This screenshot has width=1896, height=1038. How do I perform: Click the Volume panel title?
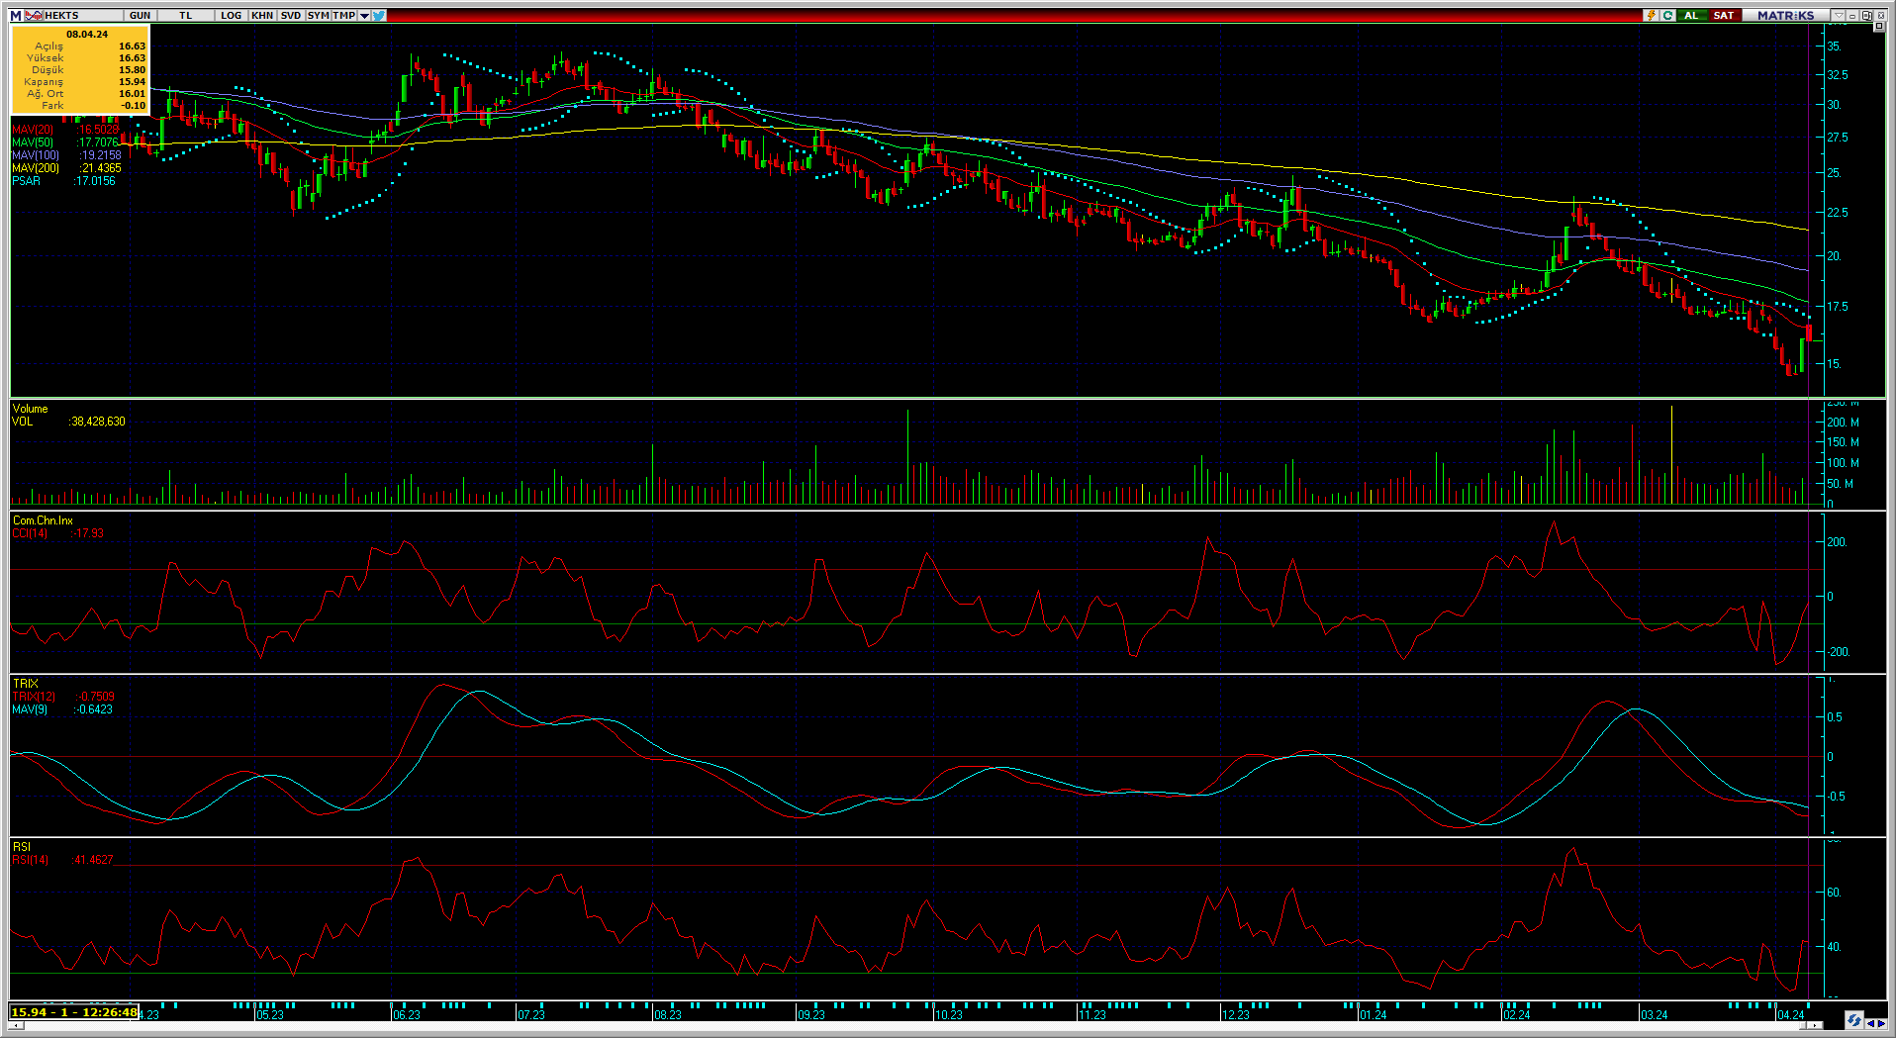[31, 409]
